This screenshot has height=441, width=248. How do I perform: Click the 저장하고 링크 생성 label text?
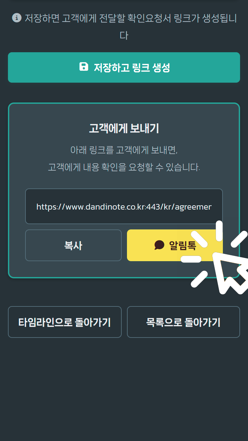coord(132,67)
